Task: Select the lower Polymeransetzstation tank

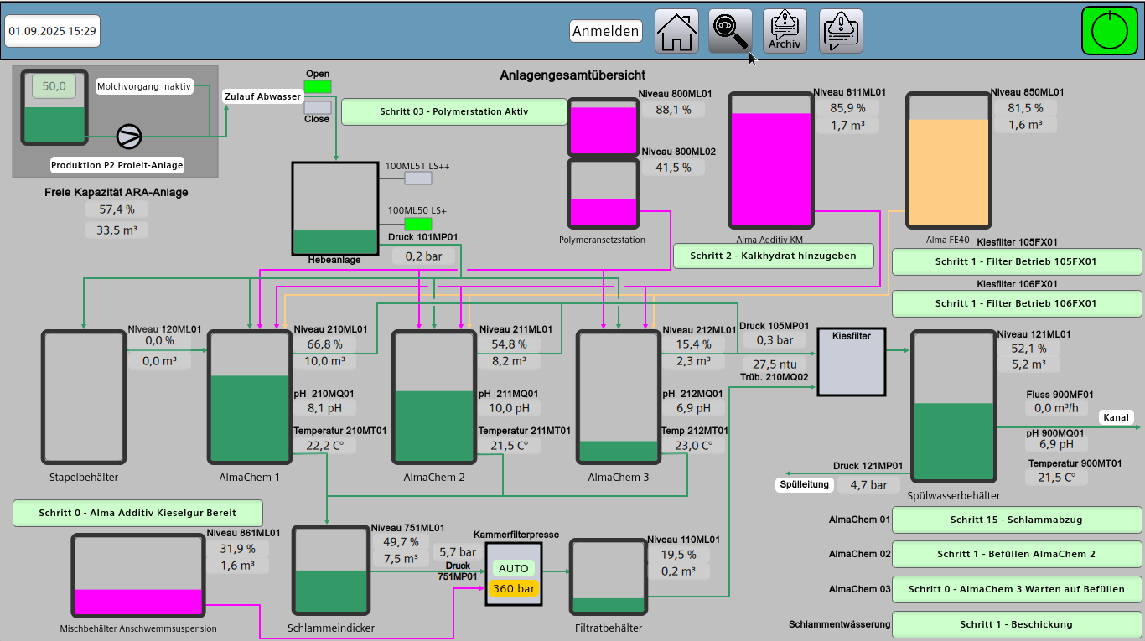Action: tap(604, 193)
